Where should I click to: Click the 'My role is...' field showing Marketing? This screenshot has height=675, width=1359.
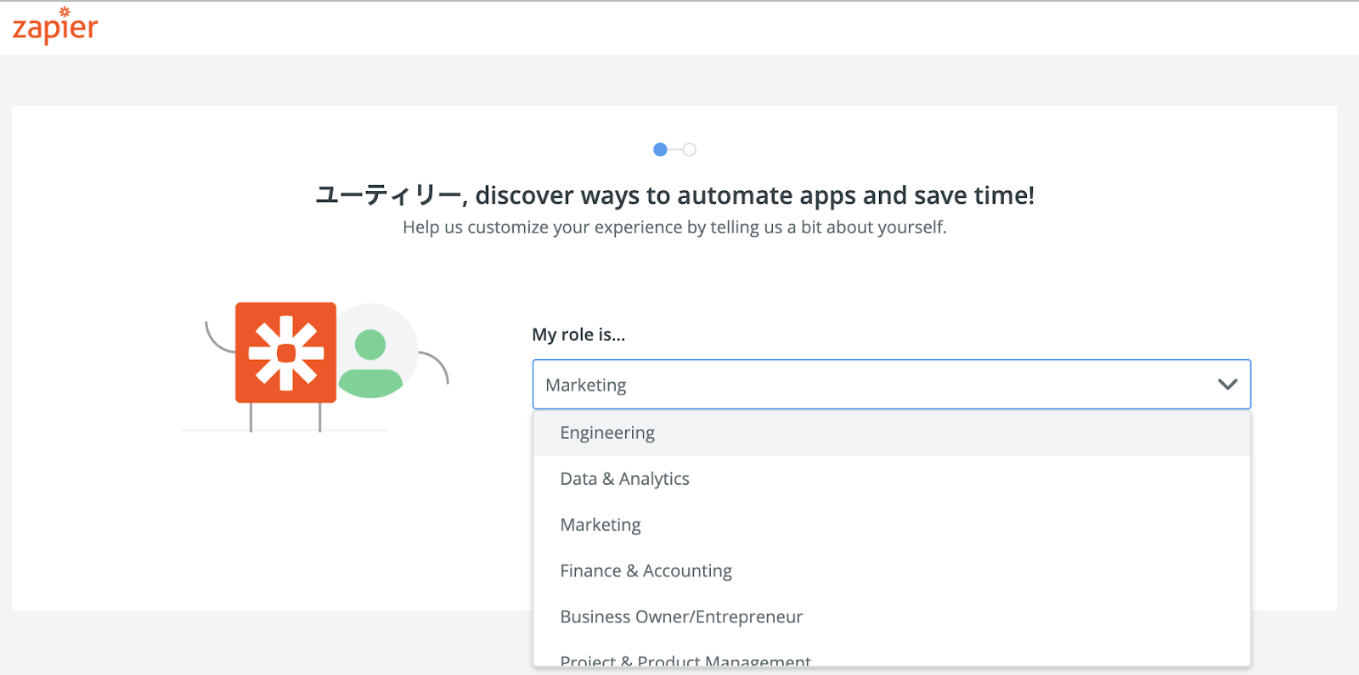point(892,385)
